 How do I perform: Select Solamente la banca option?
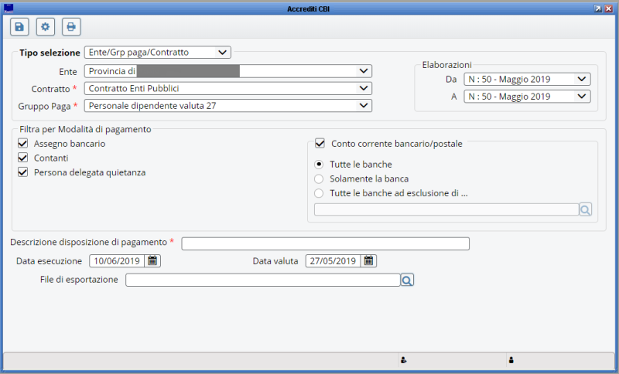click(319, 179)
